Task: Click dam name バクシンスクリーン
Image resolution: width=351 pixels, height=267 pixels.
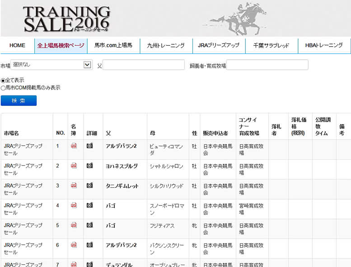Action: pos(167,248)
